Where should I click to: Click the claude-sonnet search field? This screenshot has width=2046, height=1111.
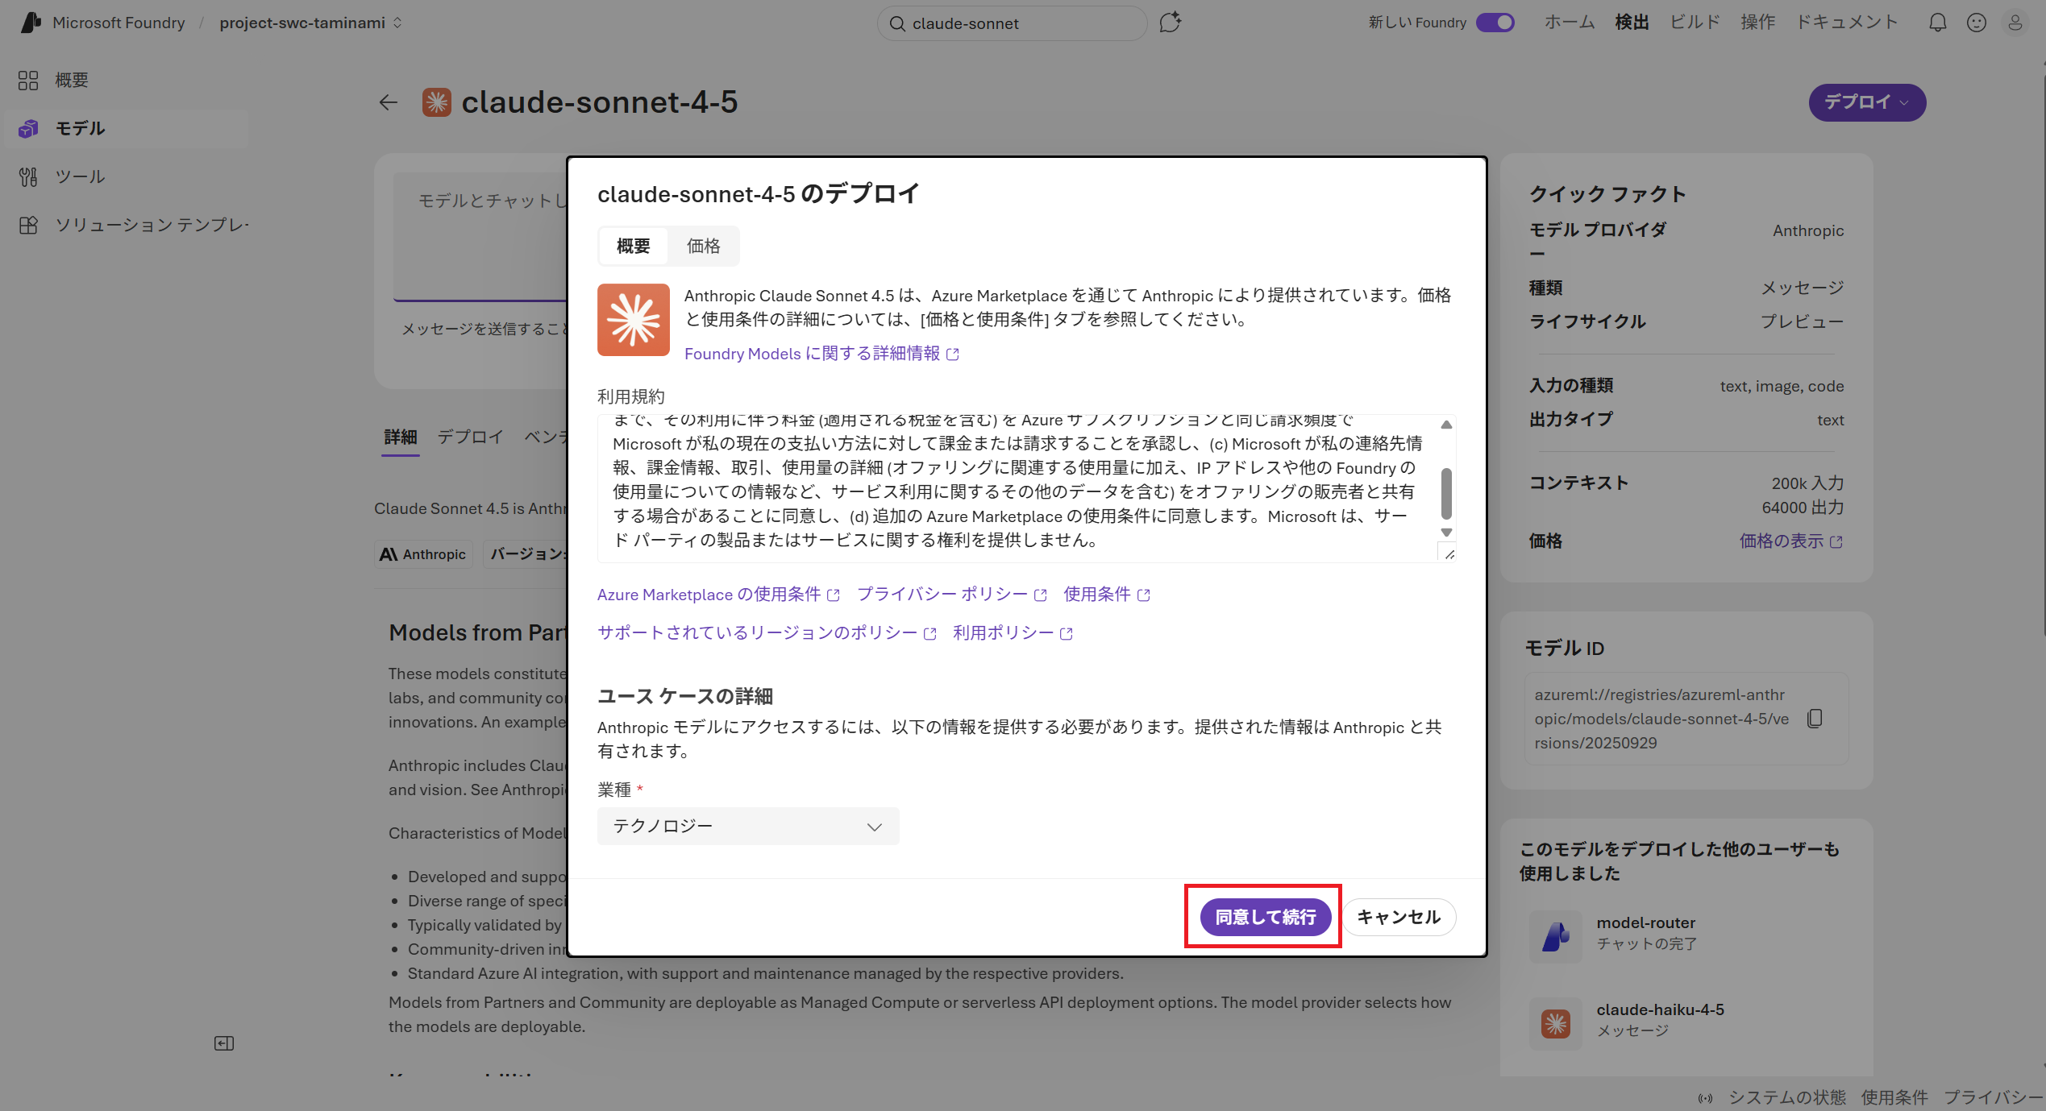[x=1012, y=23]
